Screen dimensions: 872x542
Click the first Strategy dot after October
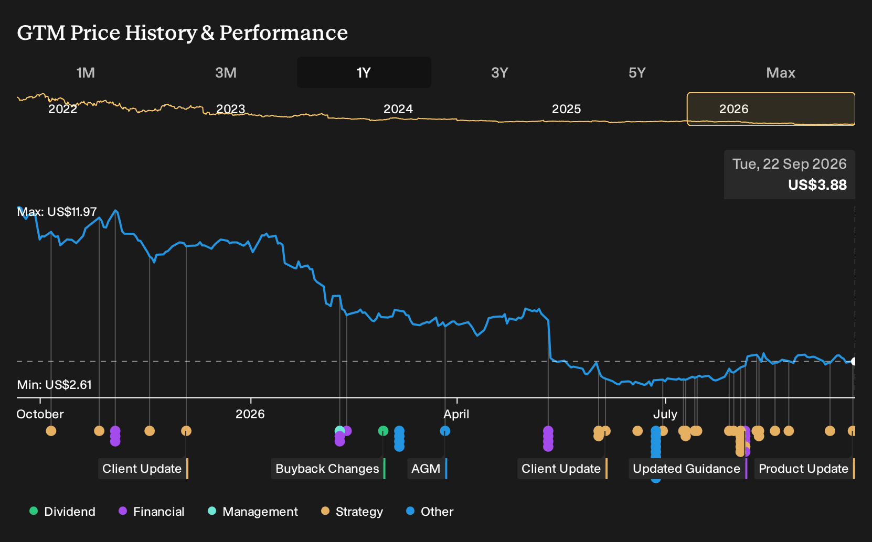[51, 431]
